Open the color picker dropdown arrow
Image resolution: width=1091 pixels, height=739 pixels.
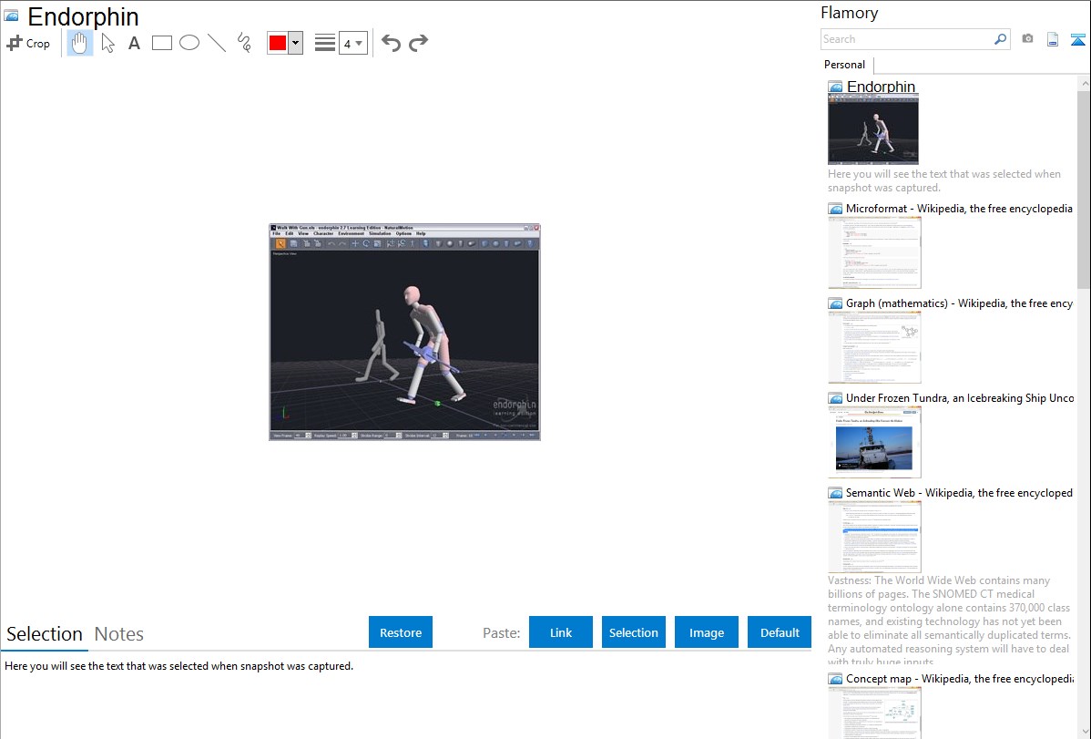point(295,43)
